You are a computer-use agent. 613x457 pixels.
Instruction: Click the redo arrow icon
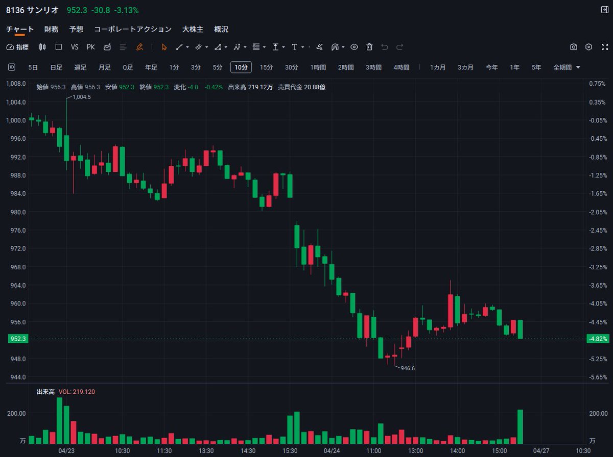400,47
